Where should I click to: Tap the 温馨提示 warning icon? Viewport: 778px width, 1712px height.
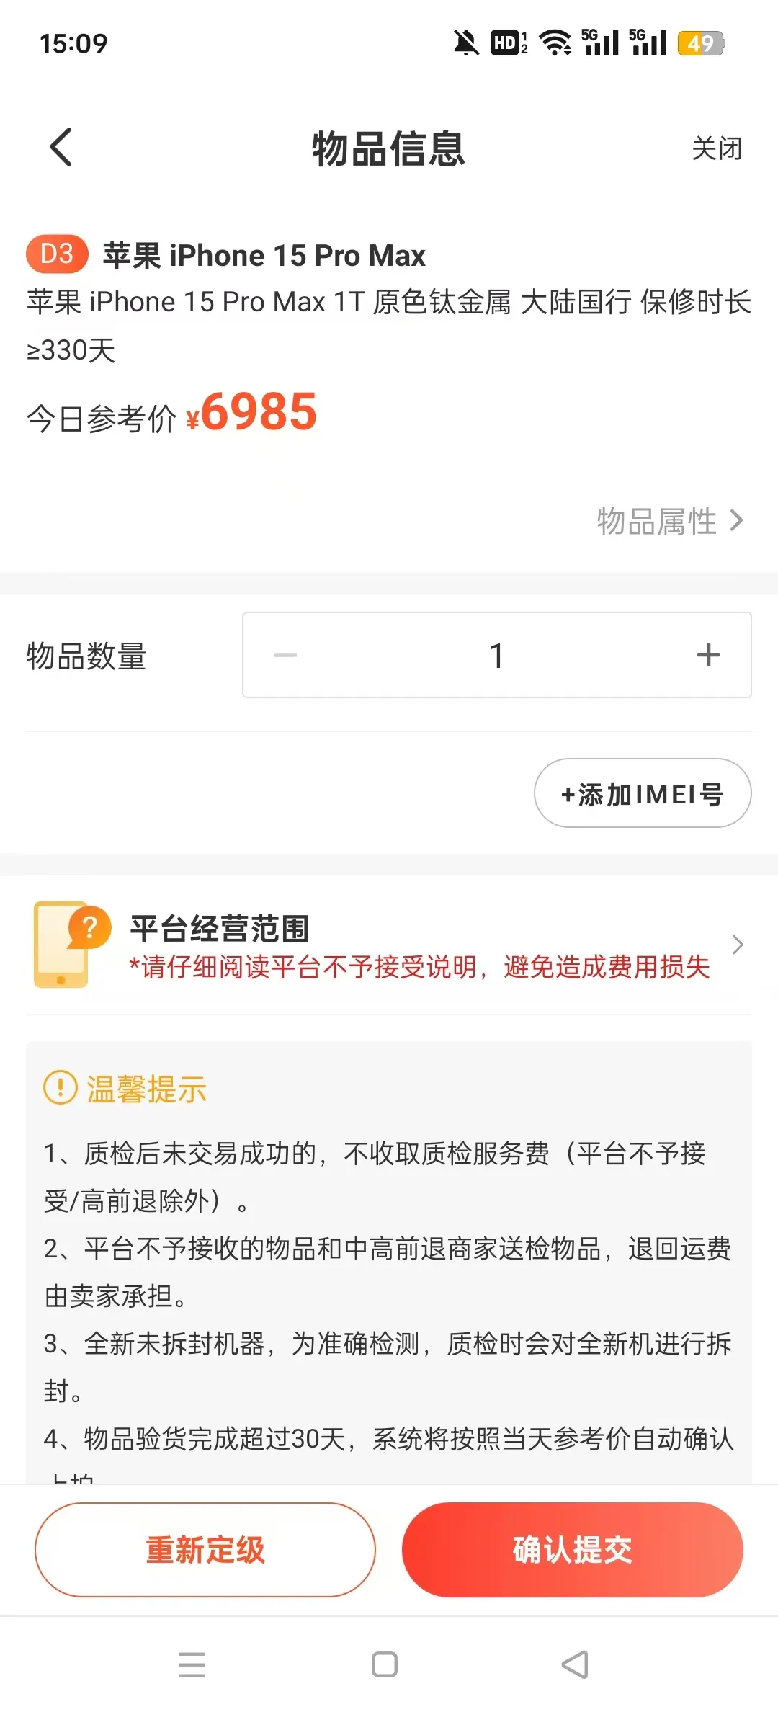(x=61, y=1087)
